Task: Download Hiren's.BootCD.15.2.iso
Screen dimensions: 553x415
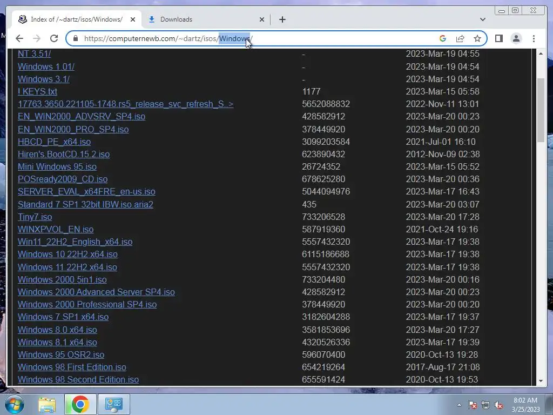Action: [x=64, y=154]
